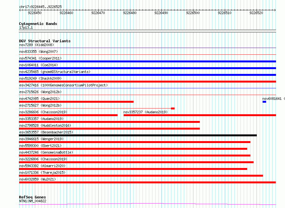Click the red bar under nsv3226806 (Chaisson2019)
The width and height of the screenshot is (285, 208).
coord(136,162)
